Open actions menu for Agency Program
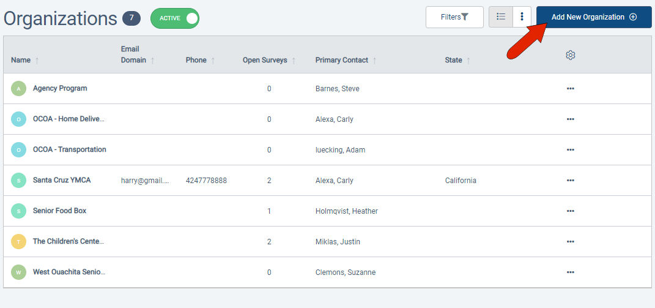This screenshot has height=308, width=655. [571, 89]
